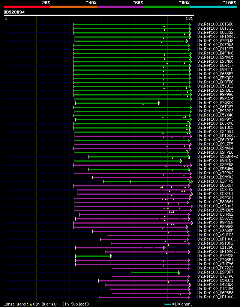Click the green alignment bar of UniRef100_B9MTN7
The height and width of the screenshot is (307, 240).
128,161
